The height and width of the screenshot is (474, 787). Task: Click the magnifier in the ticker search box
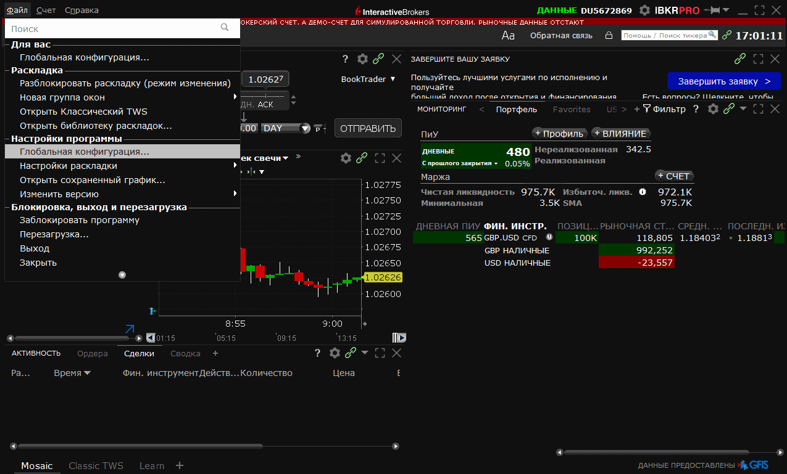click(x=713, y=35)
